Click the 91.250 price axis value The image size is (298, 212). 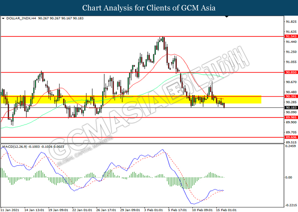(291, 52)
